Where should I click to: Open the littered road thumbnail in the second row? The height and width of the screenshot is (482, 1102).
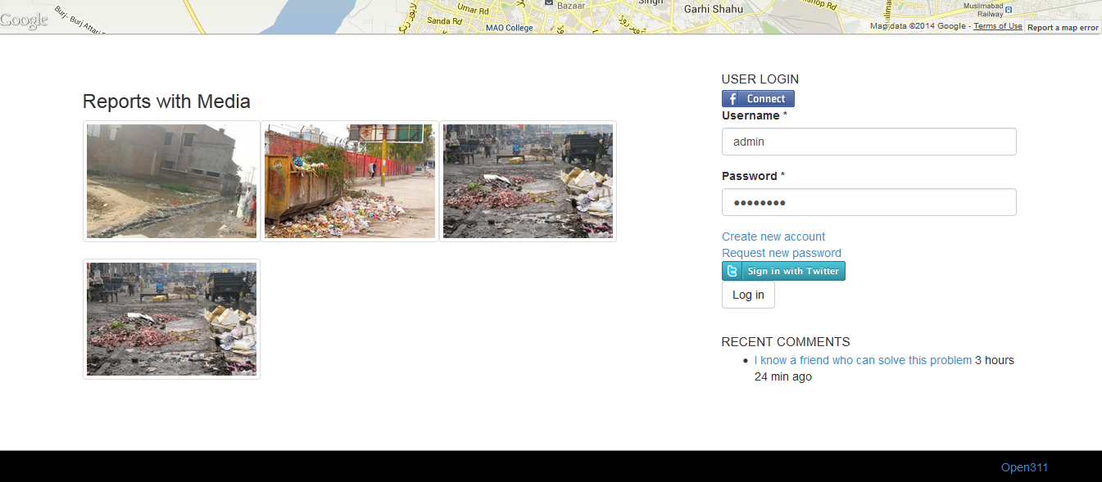tap(171, 319)
